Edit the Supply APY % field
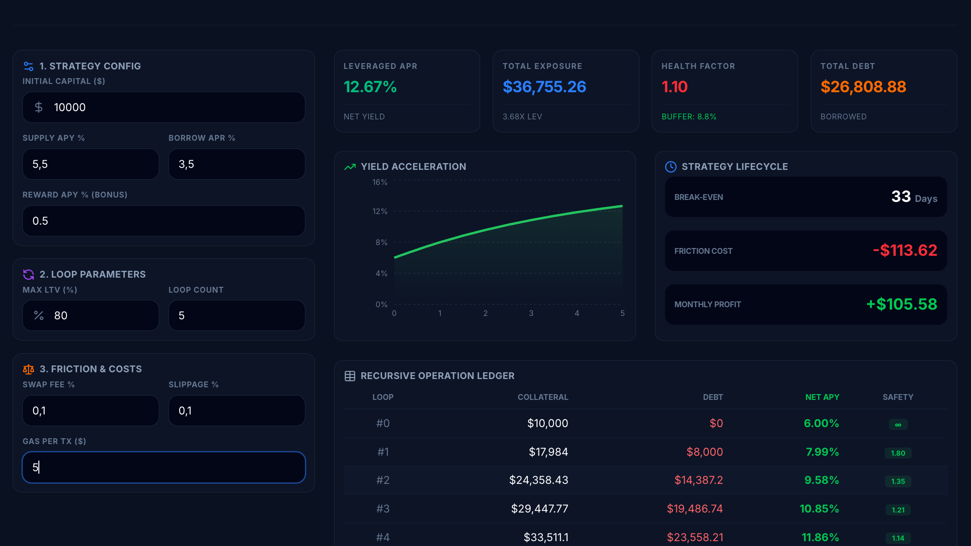 (x=91, y=164)
